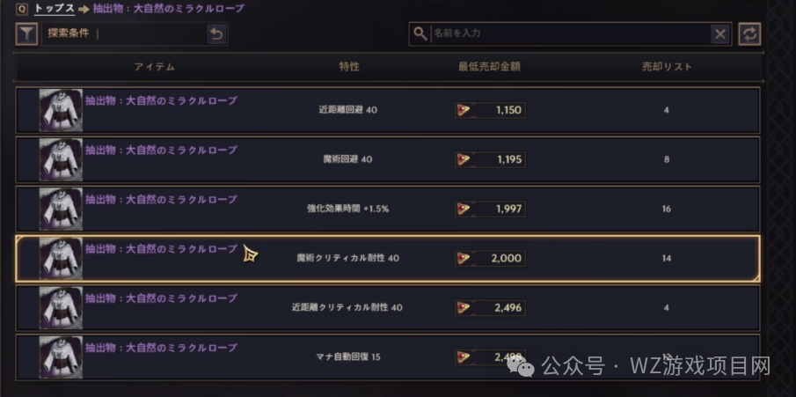Click the currency icon beside 2,000
Screen dimensions: 796x397
coord(464,259)
